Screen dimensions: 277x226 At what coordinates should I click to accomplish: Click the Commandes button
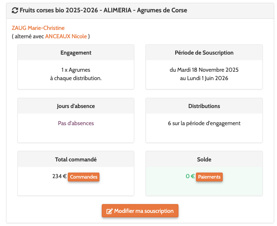(83, 177)
